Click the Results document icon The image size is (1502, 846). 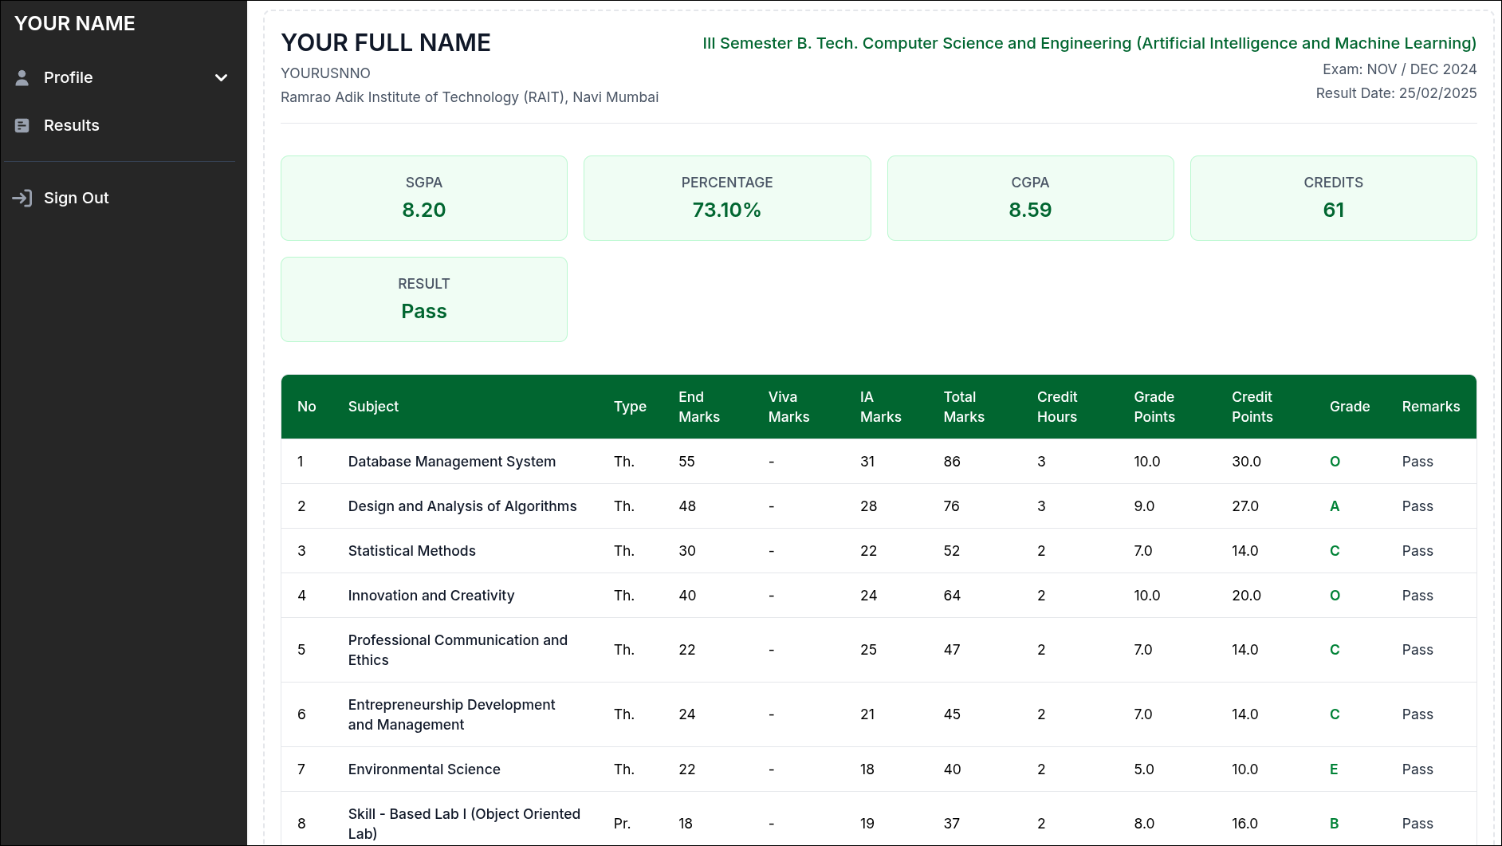click(x=22, y=125)
